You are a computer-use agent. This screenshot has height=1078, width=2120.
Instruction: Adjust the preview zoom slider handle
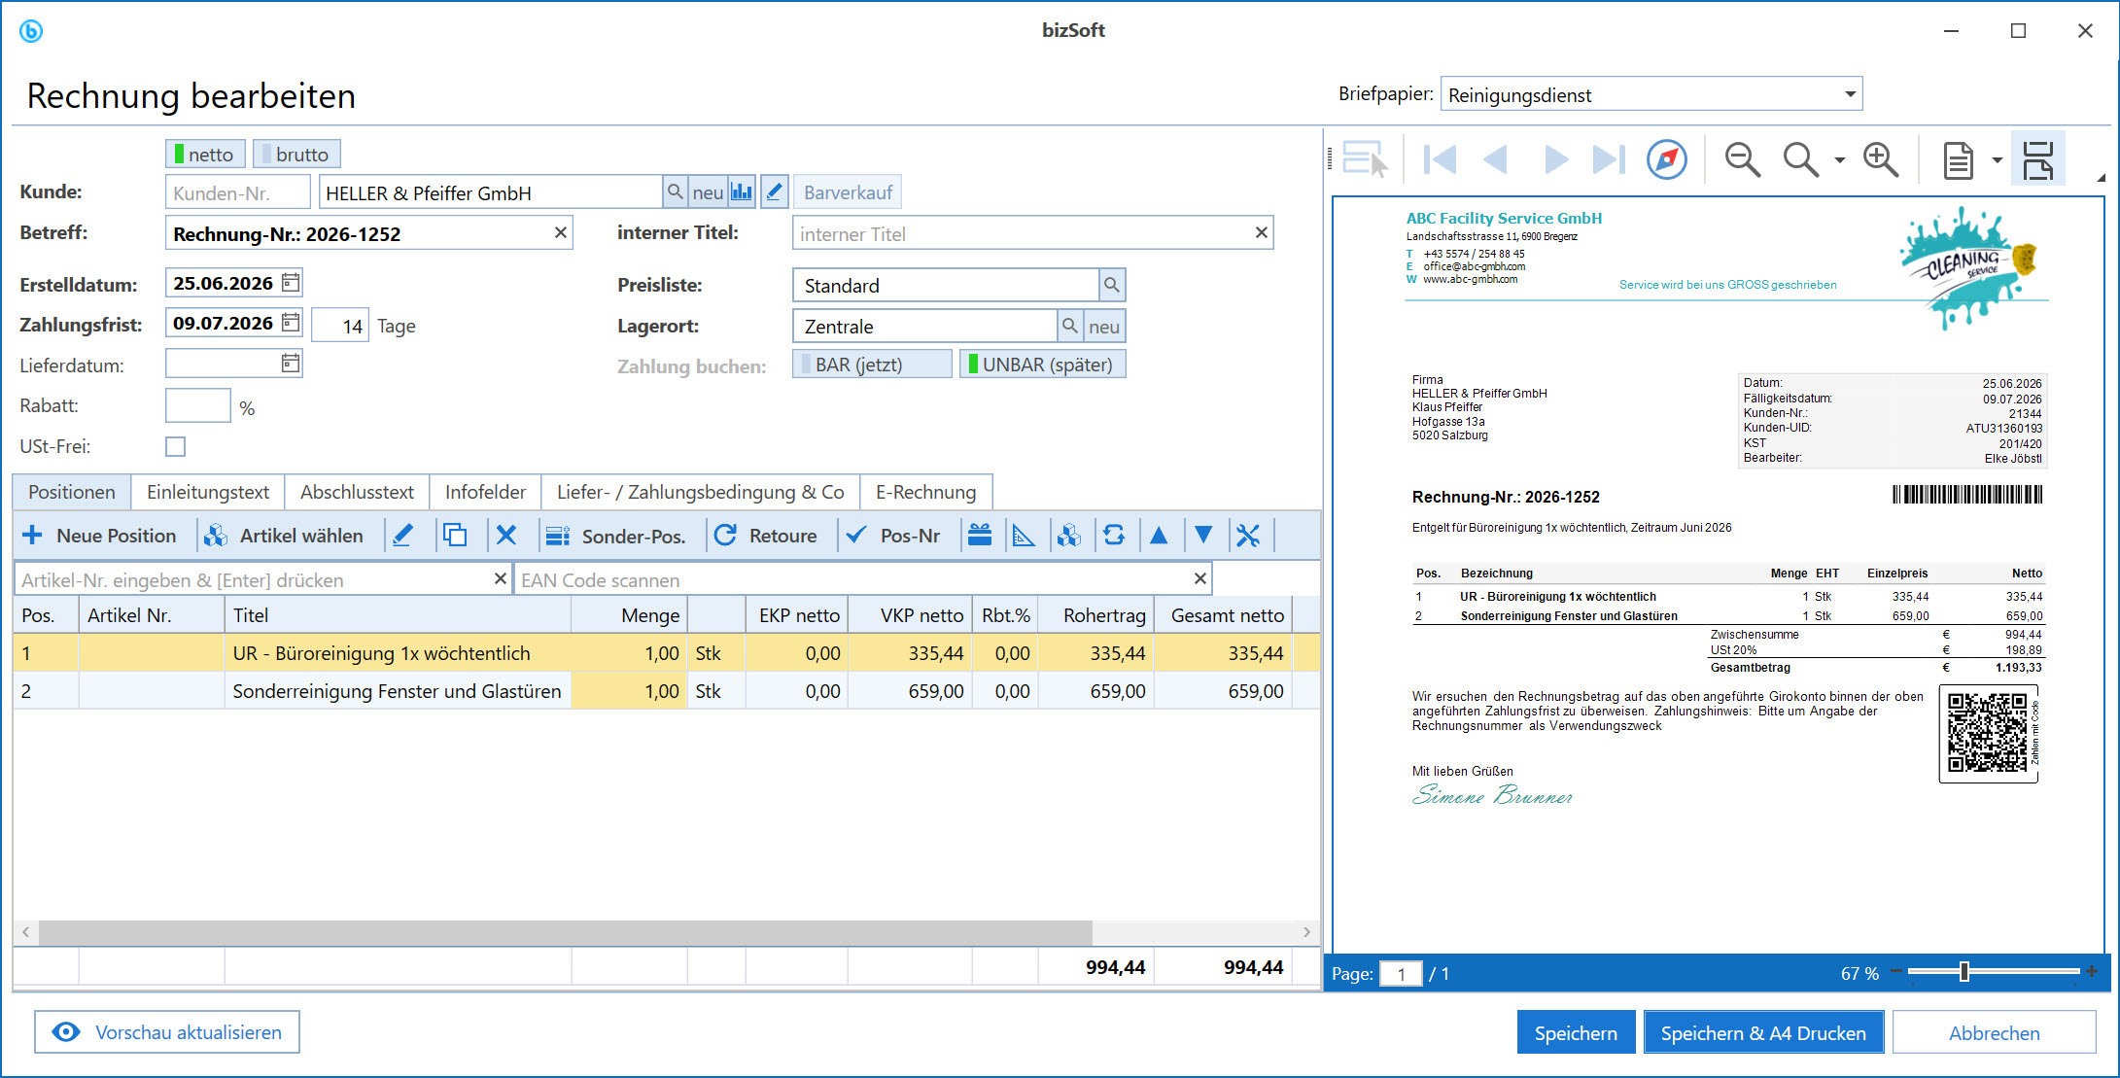1964,971
